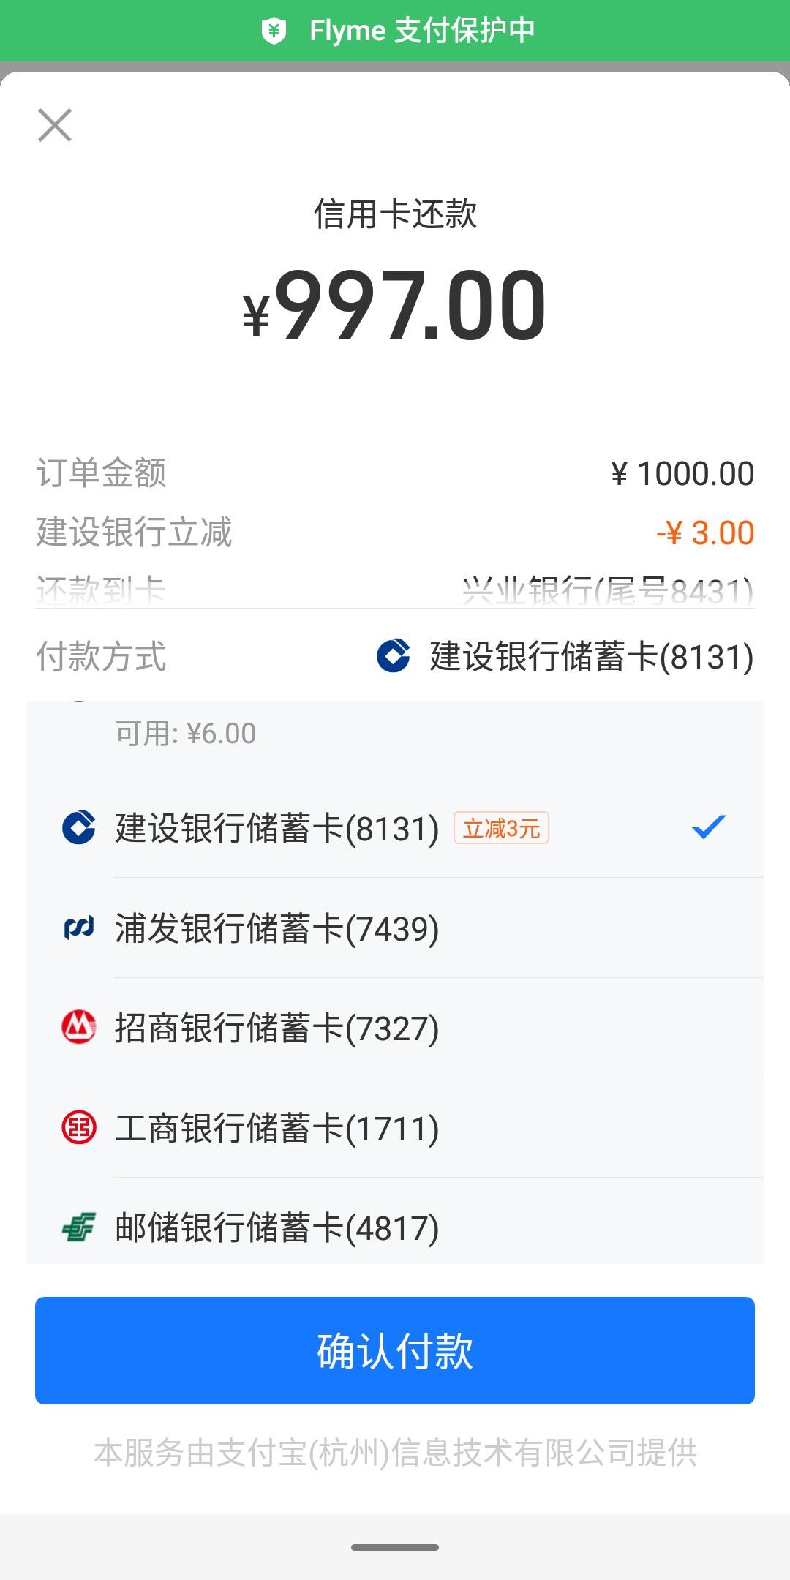Tap the CCB logo in 付款方式 row
The image size is (790, 1580).
[x=394, y=655]
